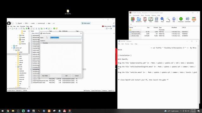
Task: Open the Format menu in Notepad
Action: 127,44
